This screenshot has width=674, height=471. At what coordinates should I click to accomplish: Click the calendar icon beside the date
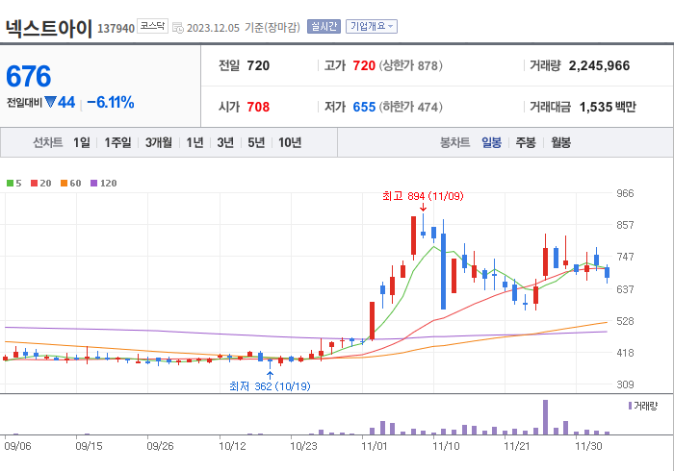coord(177,28)
